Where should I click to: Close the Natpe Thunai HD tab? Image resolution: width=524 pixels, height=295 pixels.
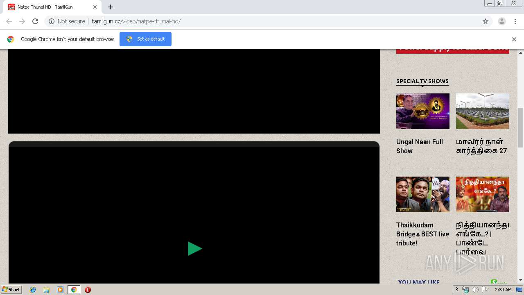[x=95, y=7]
